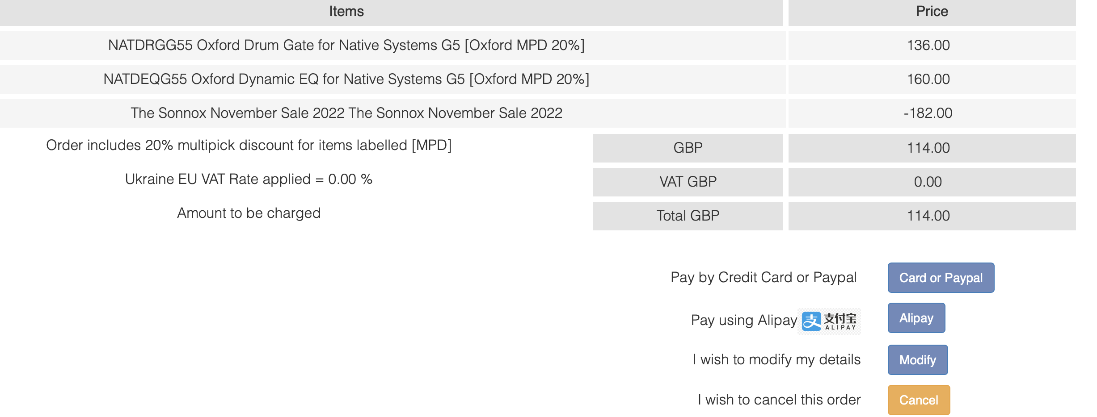
Task: Click the 0.00 VAT amount cell
Action: (928, 182)
